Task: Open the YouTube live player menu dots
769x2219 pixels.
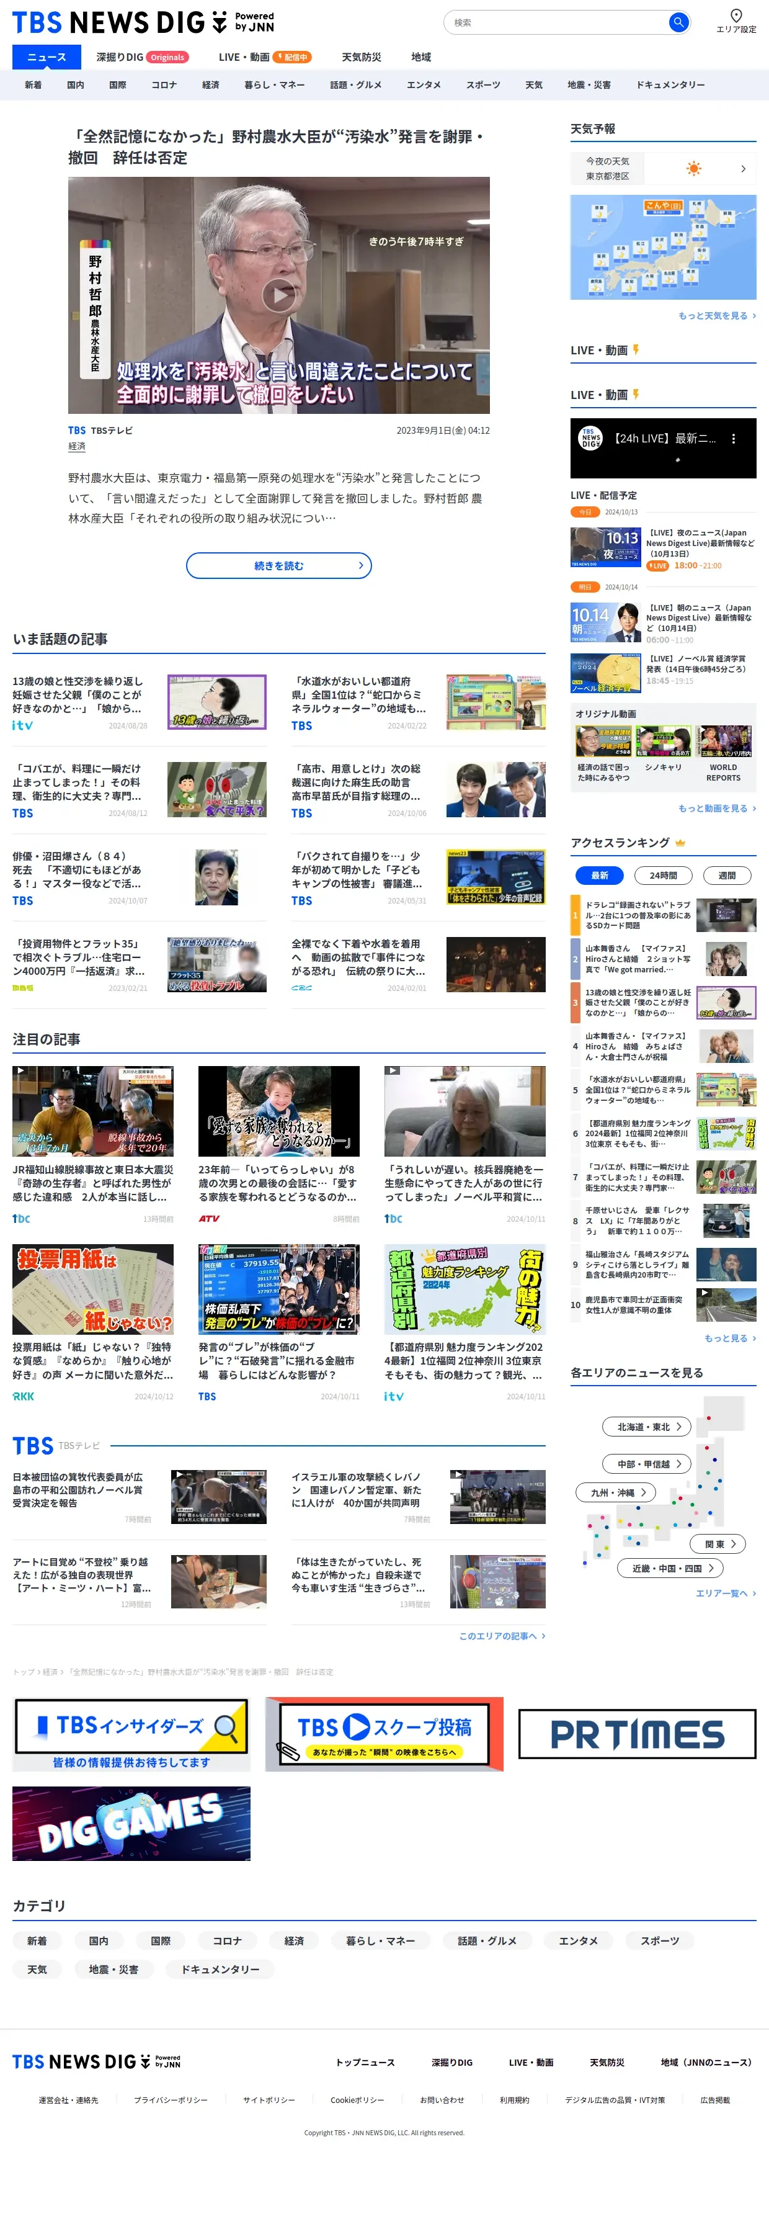Action: point(734,439)
